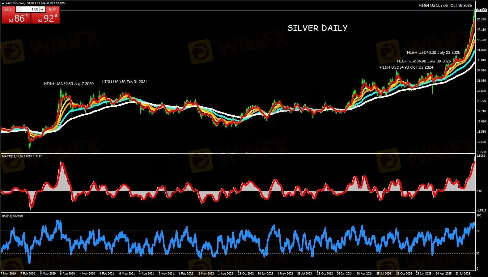Click the 34.950 price axis level
Image resolution: width=488 pixels, height=277 pixels.
click(x=482, y=70)
